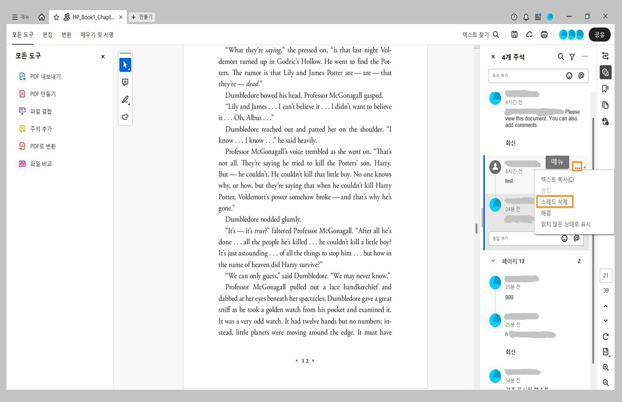The height and width of the screenshot is (402, 622).
Task: Open the comments panel more options
Action: point(585,57)
